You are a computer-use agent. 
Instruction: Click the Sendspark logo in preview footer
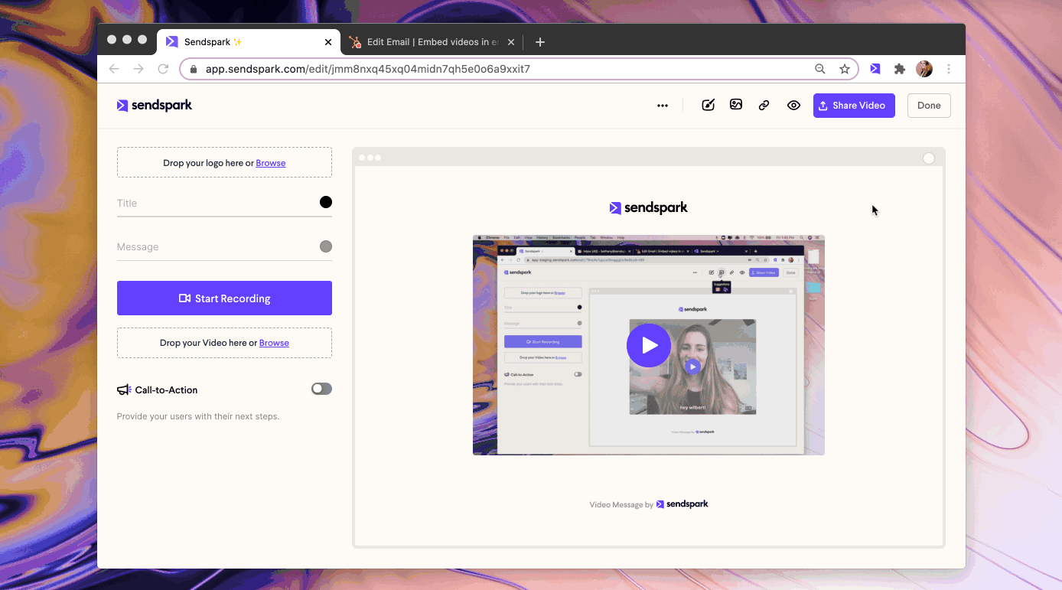pos(682,504)
